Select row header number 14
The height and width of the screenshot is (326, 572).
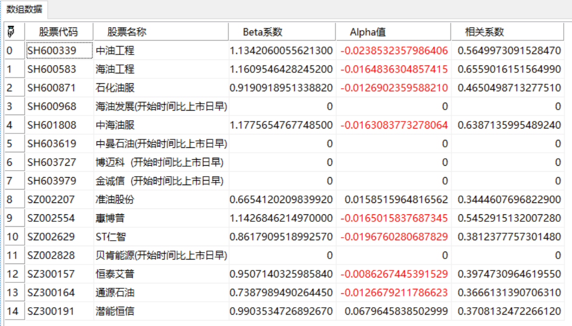pyautogui.click(x=14, y=312)
